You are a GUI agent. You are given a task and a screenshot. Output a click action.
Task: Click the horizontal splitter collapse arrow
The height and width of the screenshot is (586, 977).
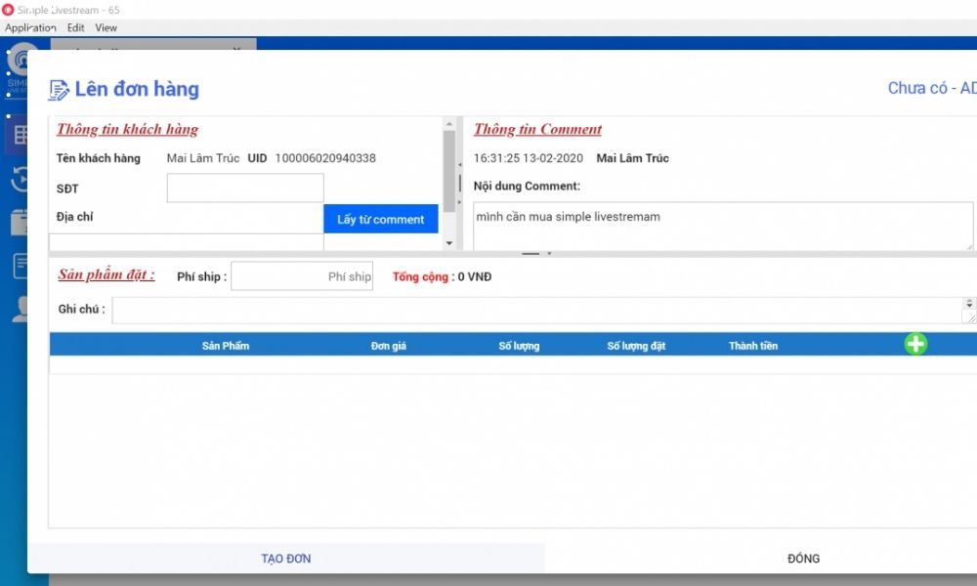pyautogui.click(x=549, y=254)
